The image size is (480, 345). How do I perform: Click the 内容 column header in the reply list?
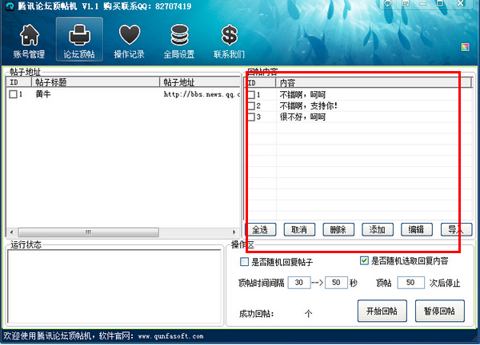click(374, 82)
